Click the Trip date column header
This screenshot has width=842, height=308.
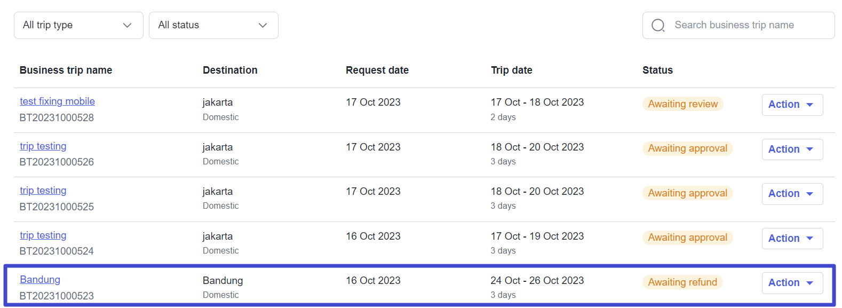(511, 70)
